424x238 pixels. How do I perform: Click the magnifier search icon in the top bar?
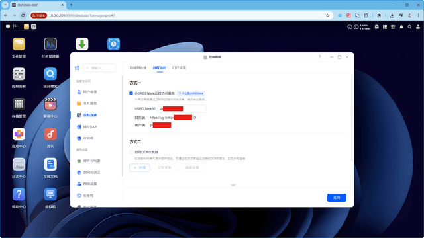pyautogui.click(x=409, y=27)
